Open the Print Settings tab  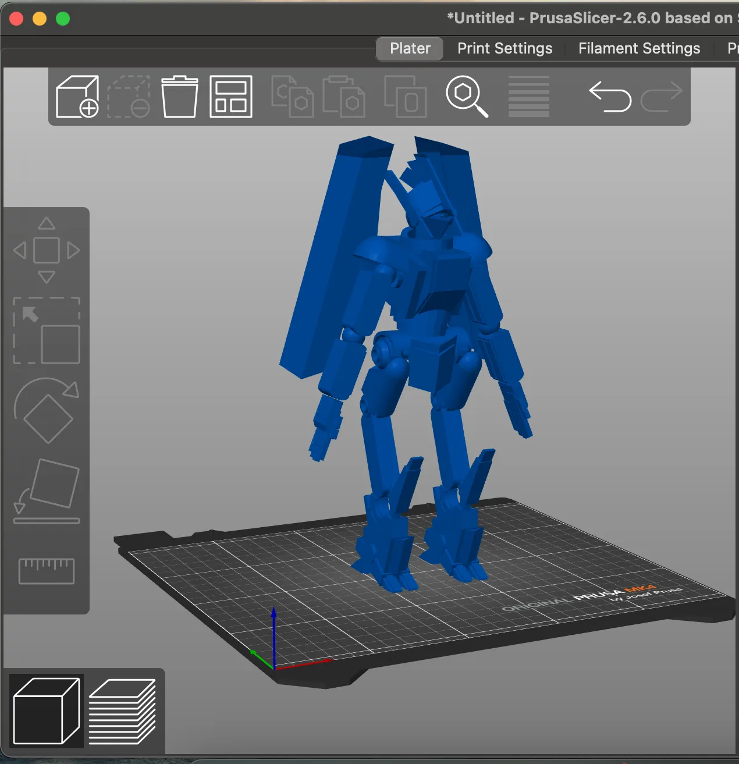(504, 48)
